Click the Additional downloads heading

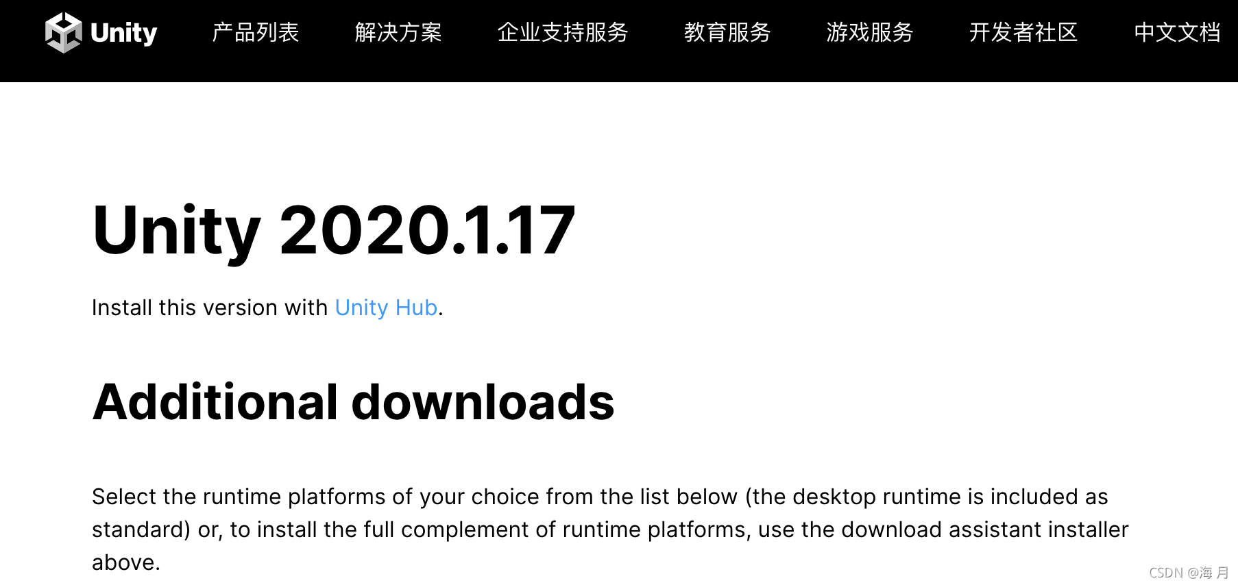pyautogui.click(x=354, y=401)
